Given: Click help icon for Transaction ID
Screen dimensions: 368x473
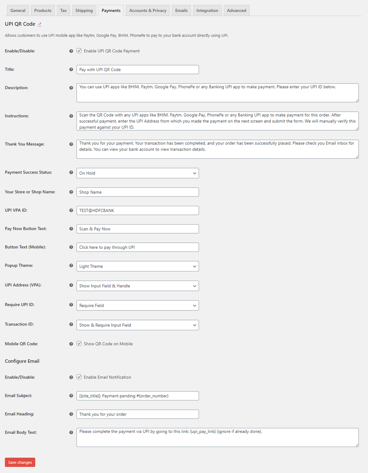Looking at the screenshot, I should 71,324.
